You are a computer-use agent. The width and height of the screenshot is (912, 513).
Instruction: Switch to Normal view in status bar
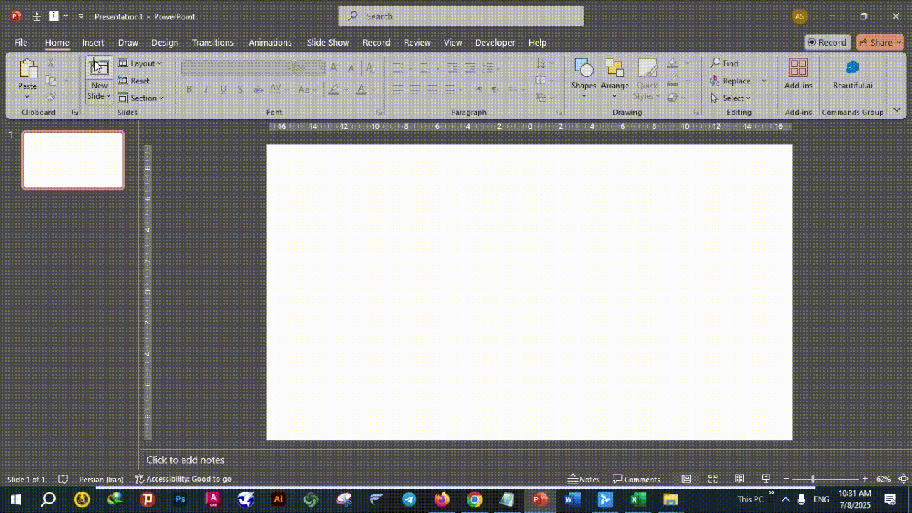[686, 479]
